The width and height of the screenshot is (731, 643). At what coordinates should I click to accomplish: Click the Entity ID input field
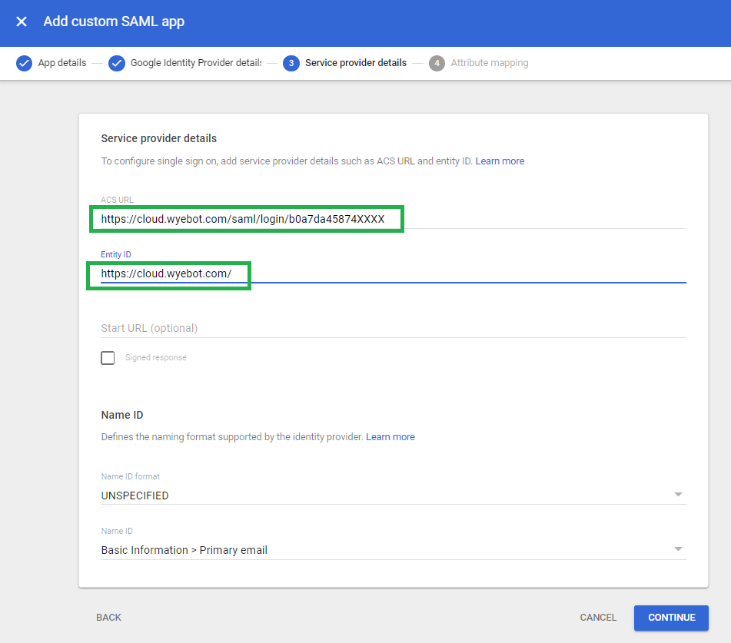(394, 273)
